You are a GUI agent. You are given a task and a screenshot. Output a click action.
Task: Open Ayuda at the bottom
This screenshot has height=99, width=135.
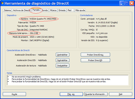click(14, 94)
